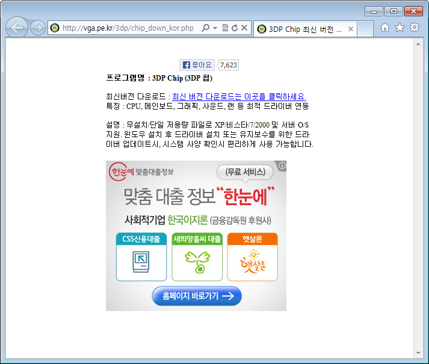Open the Home page icon
This screenshot has height=364, width=429.
(x=385, y=27)
